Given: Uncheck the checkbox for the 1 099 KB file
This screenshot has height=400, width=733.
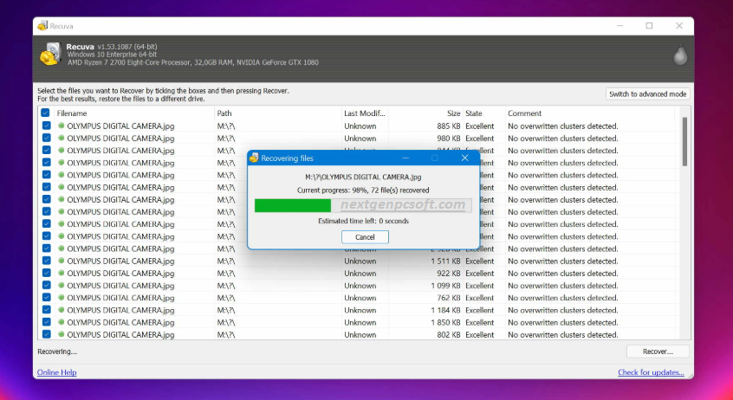Looking at the screenshot, I should pos(46,285).
